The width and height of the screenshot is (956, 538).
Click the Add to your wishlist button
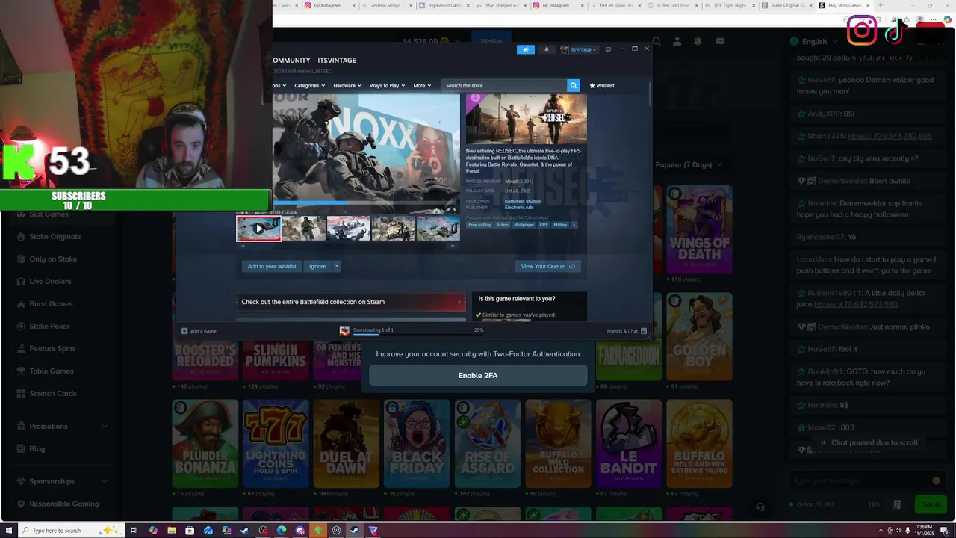(272, 266)
